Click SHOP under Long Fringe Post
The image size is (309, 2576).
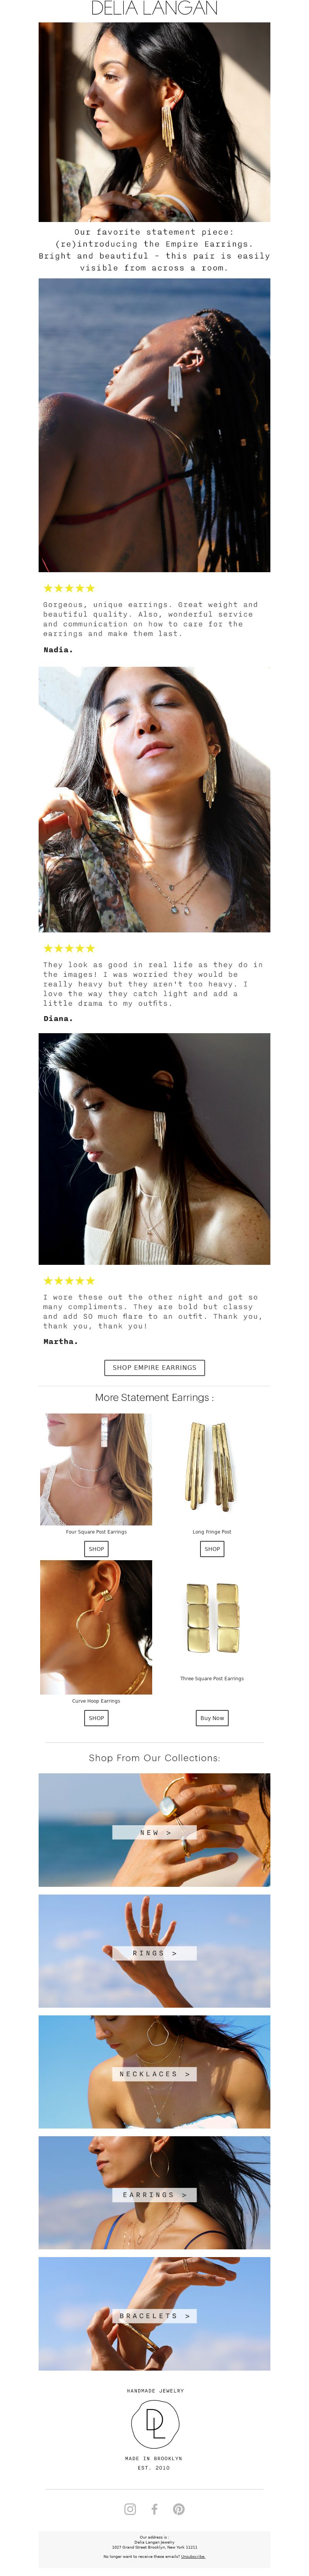(x=212, y=1548)
